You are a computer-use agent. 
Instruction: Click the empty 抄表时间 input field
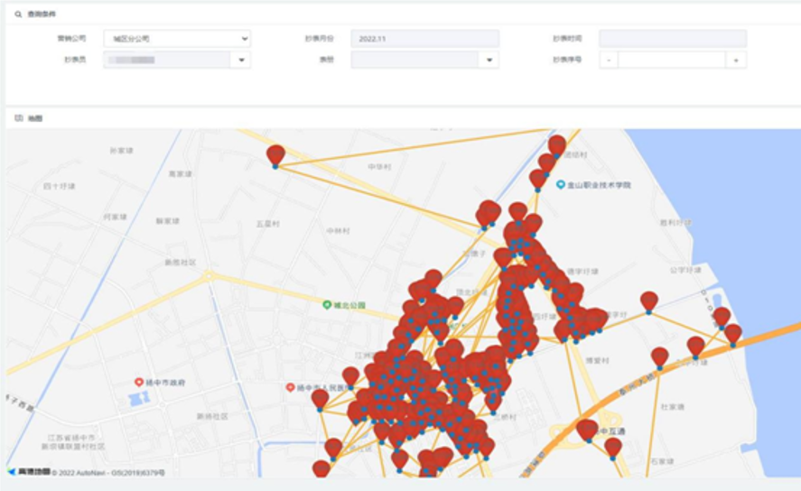pos(672,39)
